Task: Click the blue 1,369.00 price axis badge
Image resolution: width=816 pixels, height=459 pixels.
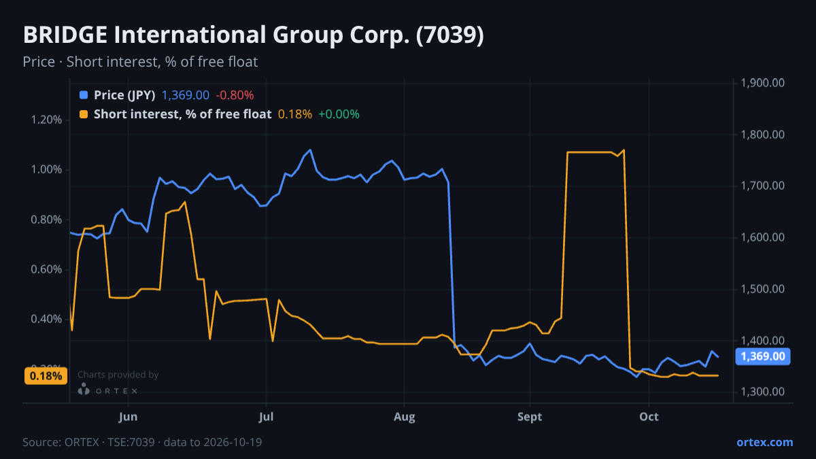Action: pyautogui.click(x=763, y=356)
